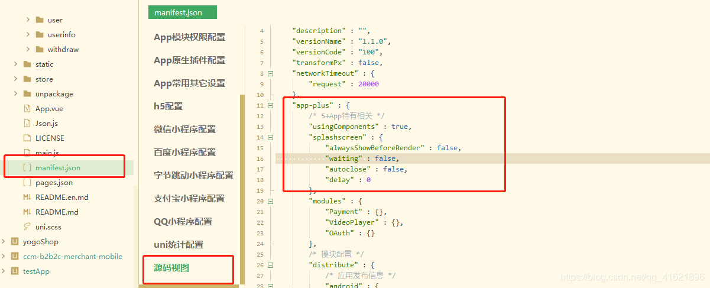Expand the ccm-b2b2c-merchant-mobile project chevron

point(4,256)
